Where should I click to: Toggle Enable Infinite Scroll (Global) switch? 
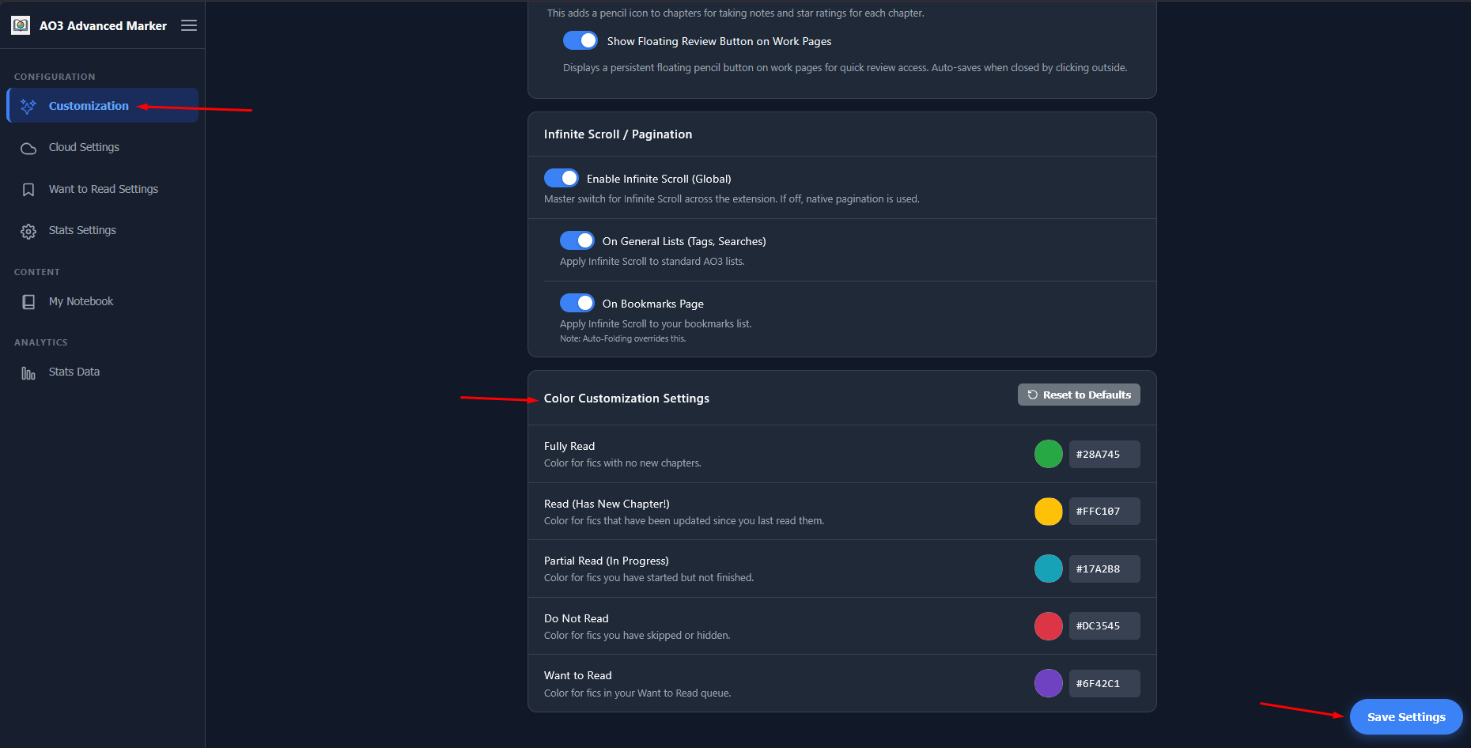coord(562,178)
